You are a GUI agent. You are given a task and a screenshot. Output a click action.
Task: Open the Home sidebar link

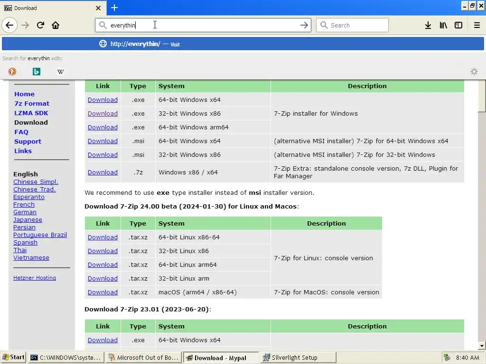[25, 94]
